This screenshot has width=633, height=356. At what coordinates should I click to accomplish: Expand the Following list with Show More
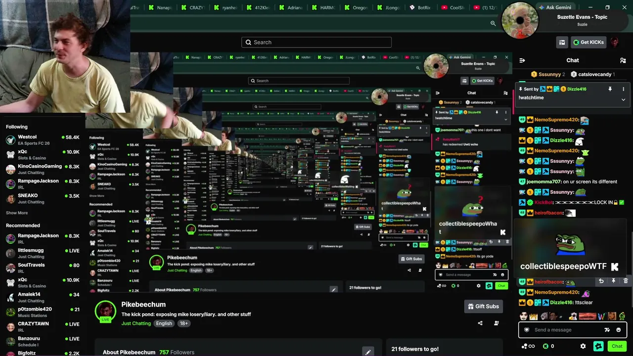tap(17, 213)
